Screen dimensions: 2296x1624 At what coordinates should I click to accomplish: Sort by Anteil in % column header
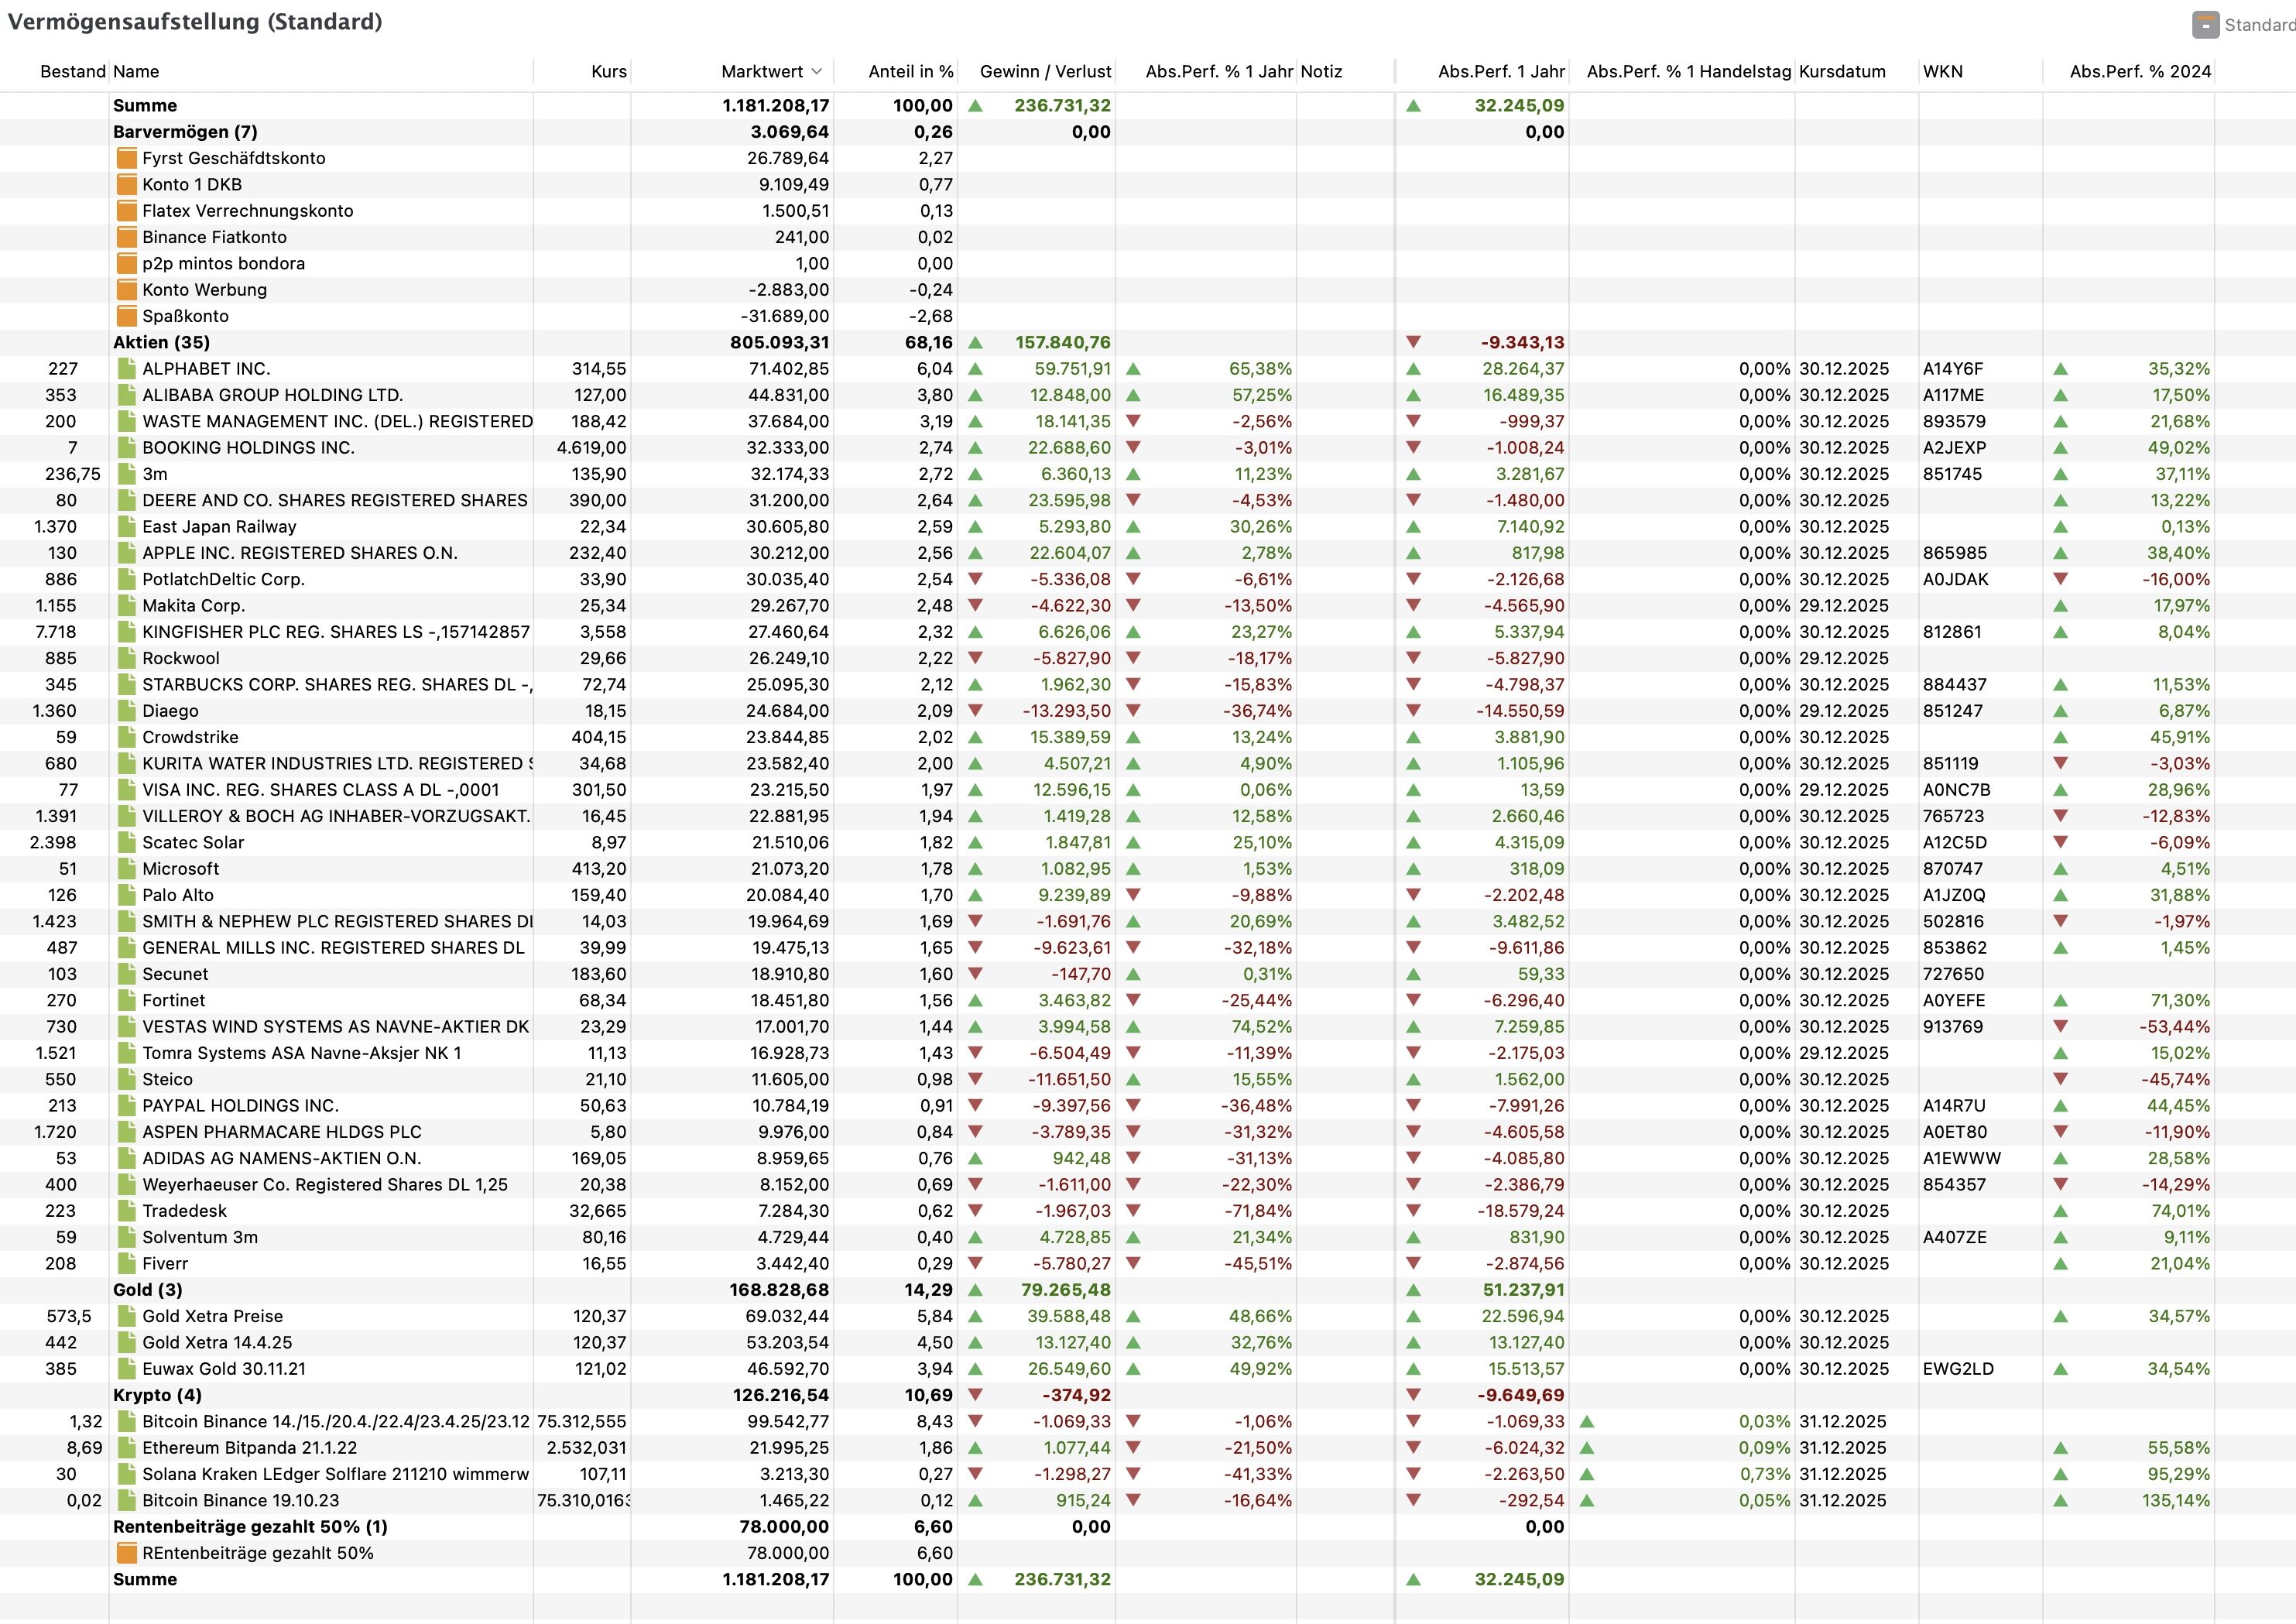[910, 71]
